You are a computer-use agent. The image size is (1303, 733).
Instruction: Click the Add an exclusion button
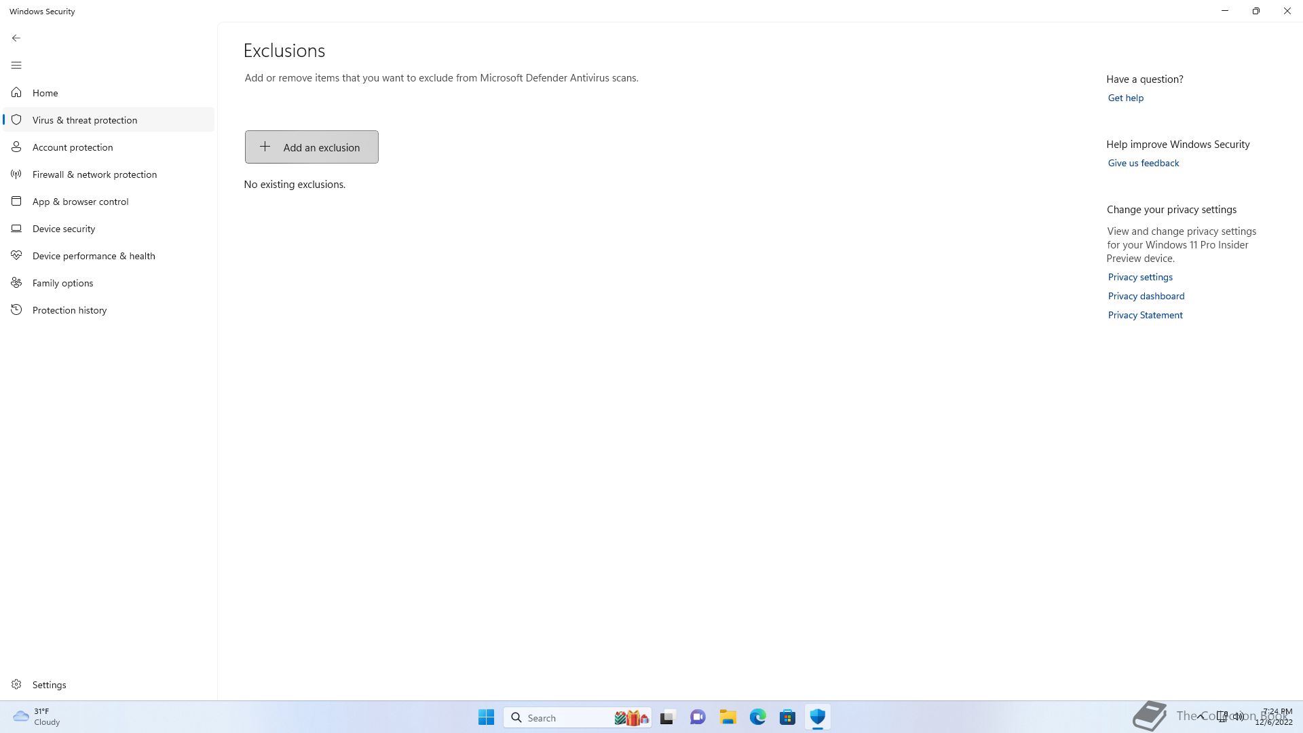[311, 147]
